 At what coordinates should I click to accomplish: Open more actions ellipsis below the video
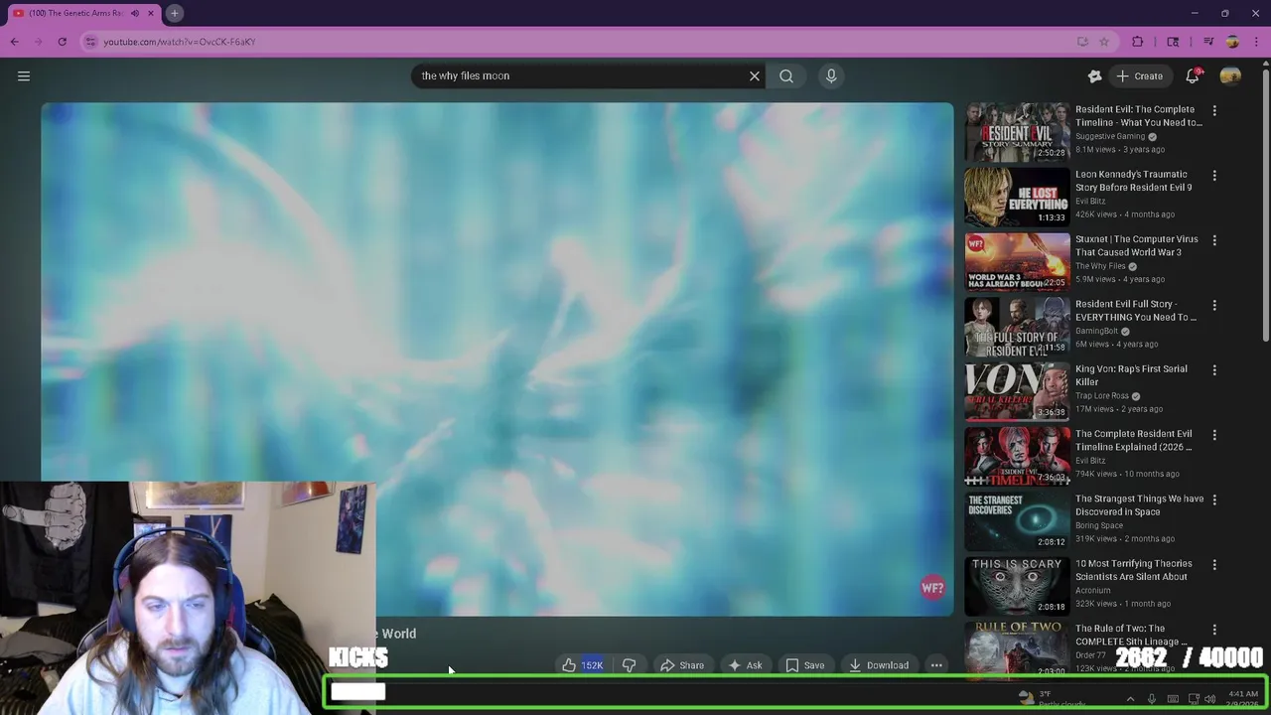point(936,665)
